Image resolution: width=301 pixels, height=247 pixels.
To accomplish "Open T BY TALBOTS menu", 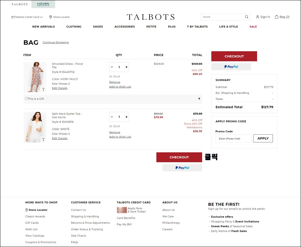I will [197, 27].
